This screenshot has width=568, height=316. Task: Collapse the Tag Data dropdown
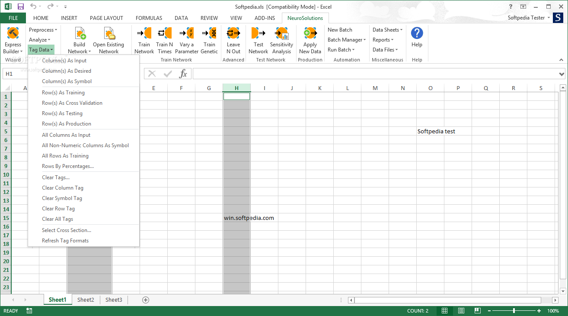pos(41,50)
